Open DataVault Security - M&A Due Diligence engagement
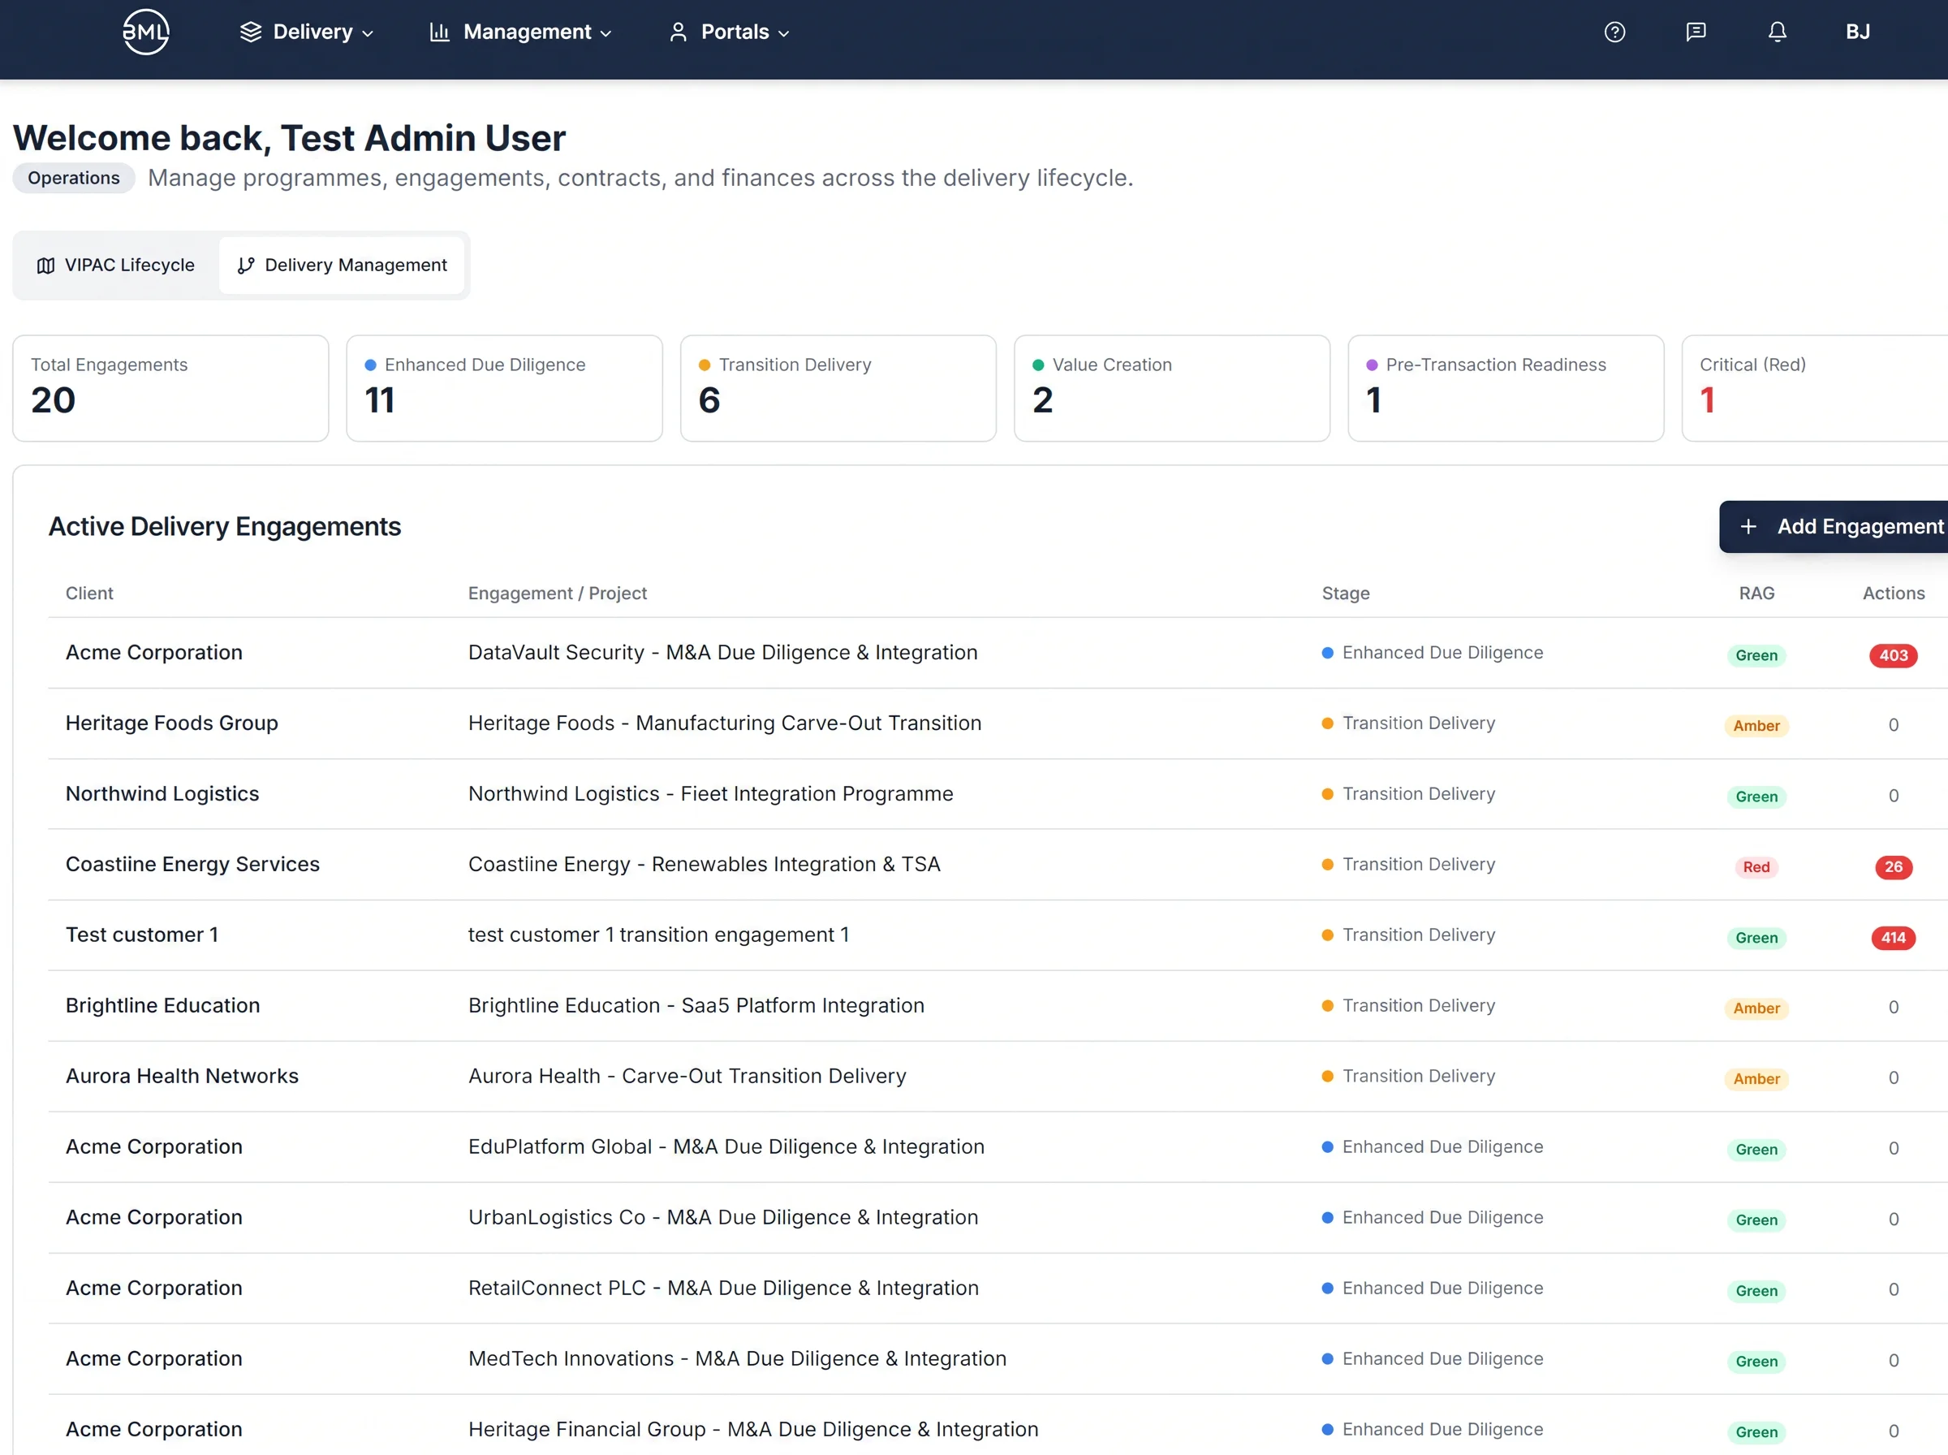Viewport: 1948px width, 1455px height. pyautogui.click(x=722, y=653)
